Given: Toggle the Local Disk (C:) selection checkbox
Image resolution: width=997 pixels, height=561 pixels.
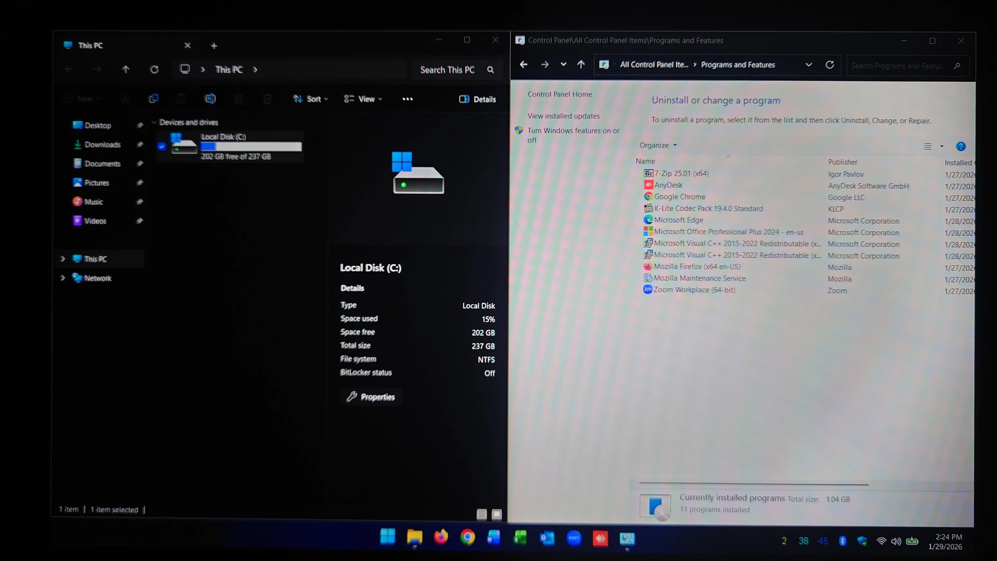Looking at the screenshot, I should click(162, 146).
